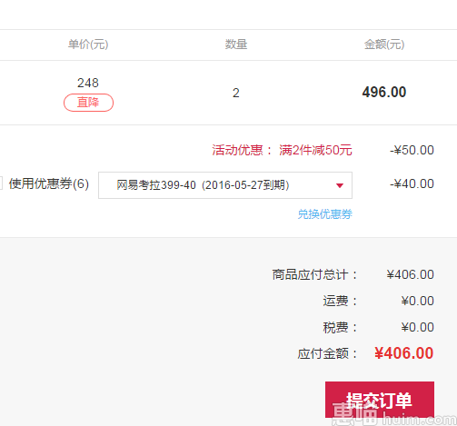Toggle the 使用优惠券 checkbox
Viewport: 457px width, 426px height.
point(1,183)
